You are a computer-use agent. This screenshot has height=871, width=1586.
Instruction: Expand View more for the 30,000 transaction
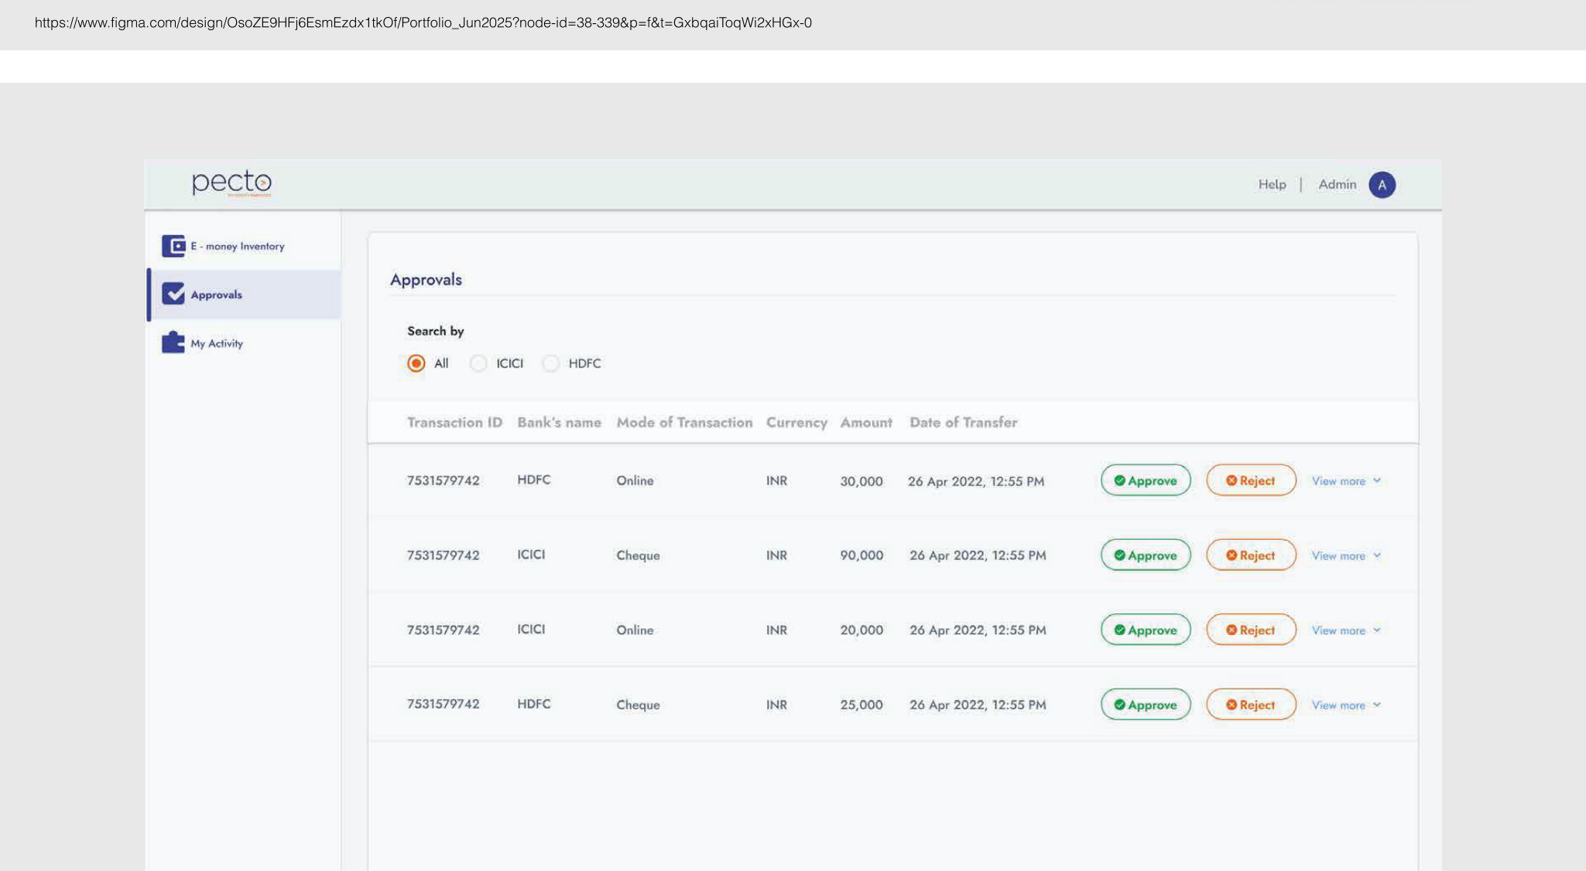[x=1346, y=481]
